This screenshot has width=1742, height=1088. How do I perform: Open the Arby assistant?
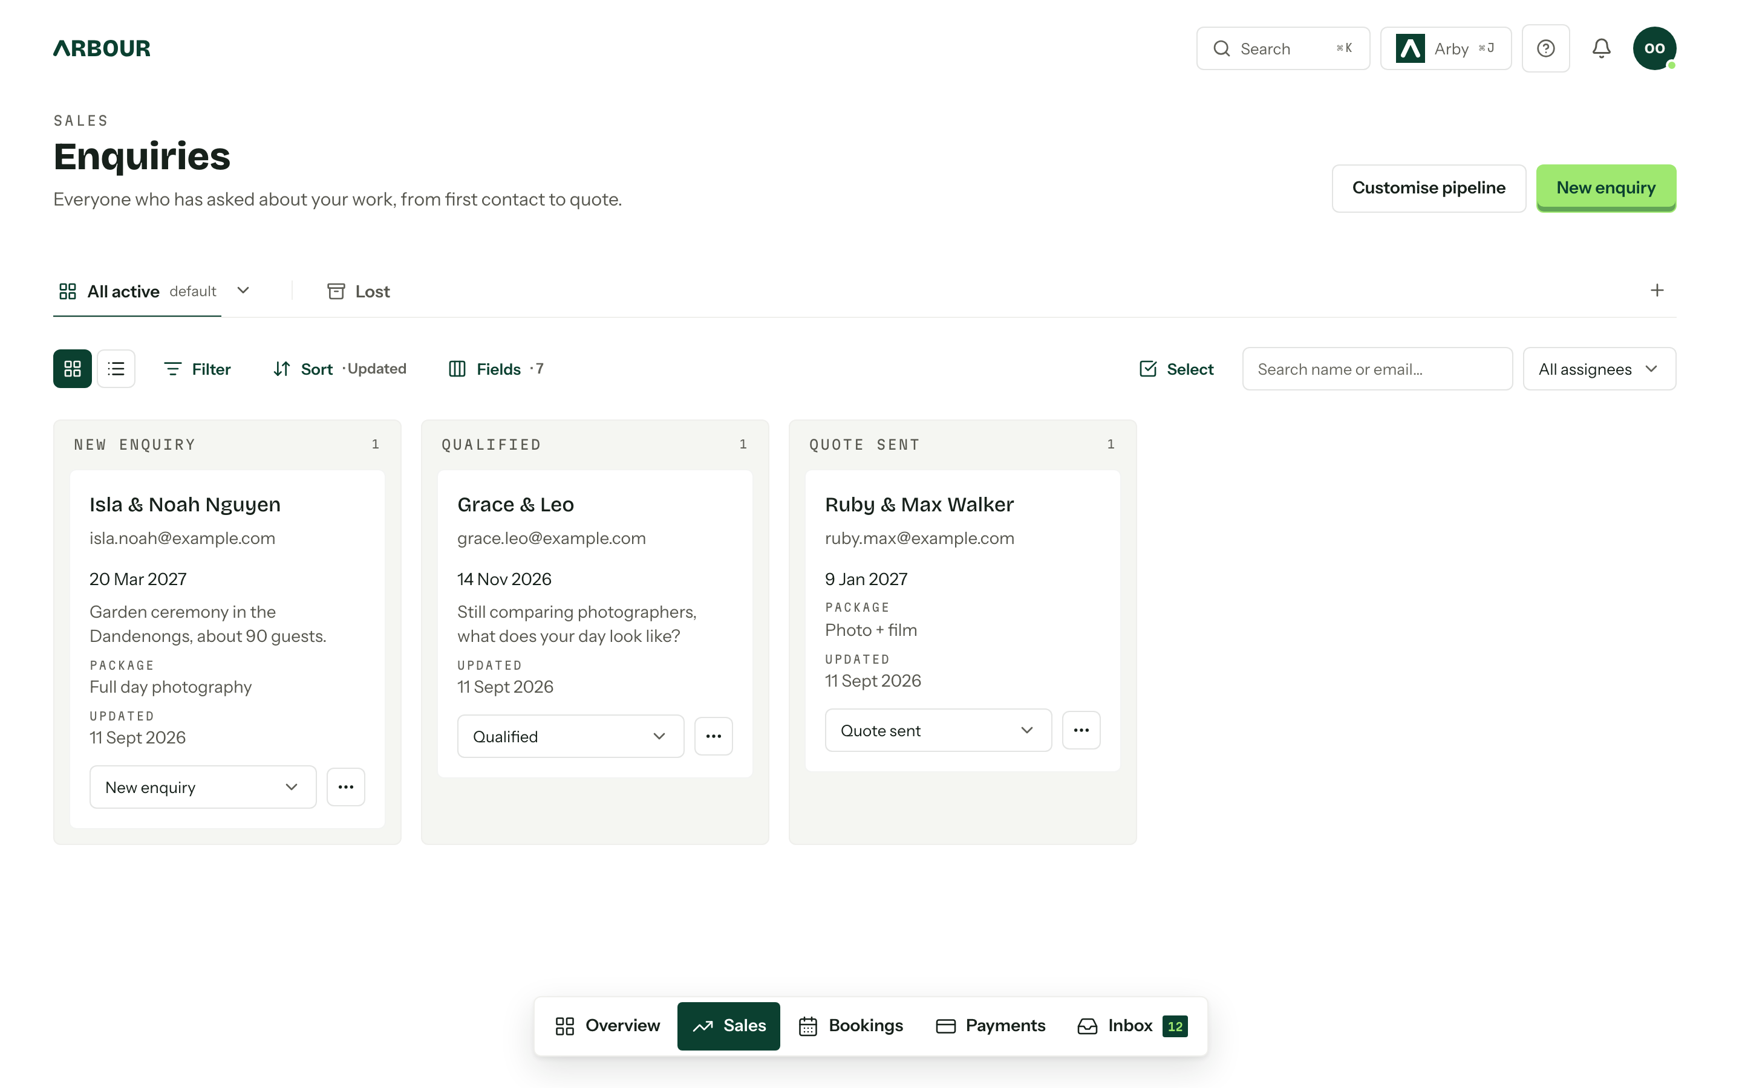pyautogui.click(x=1446, y=48)
